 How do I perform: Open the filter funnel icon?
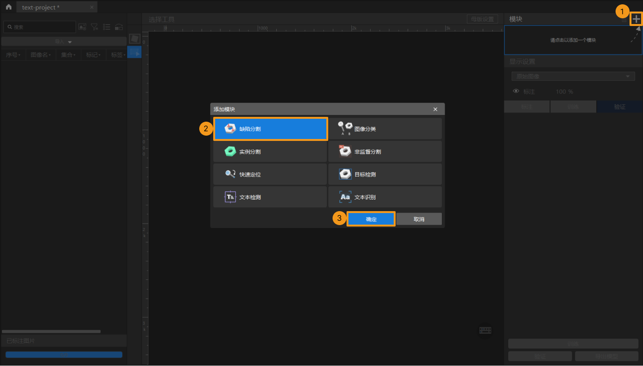click(94, 27)
